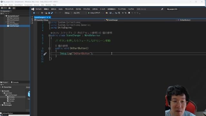Viewport: 206px width, 116px height.
Task: Open the Unity GameObject menu
Action: 19,5
